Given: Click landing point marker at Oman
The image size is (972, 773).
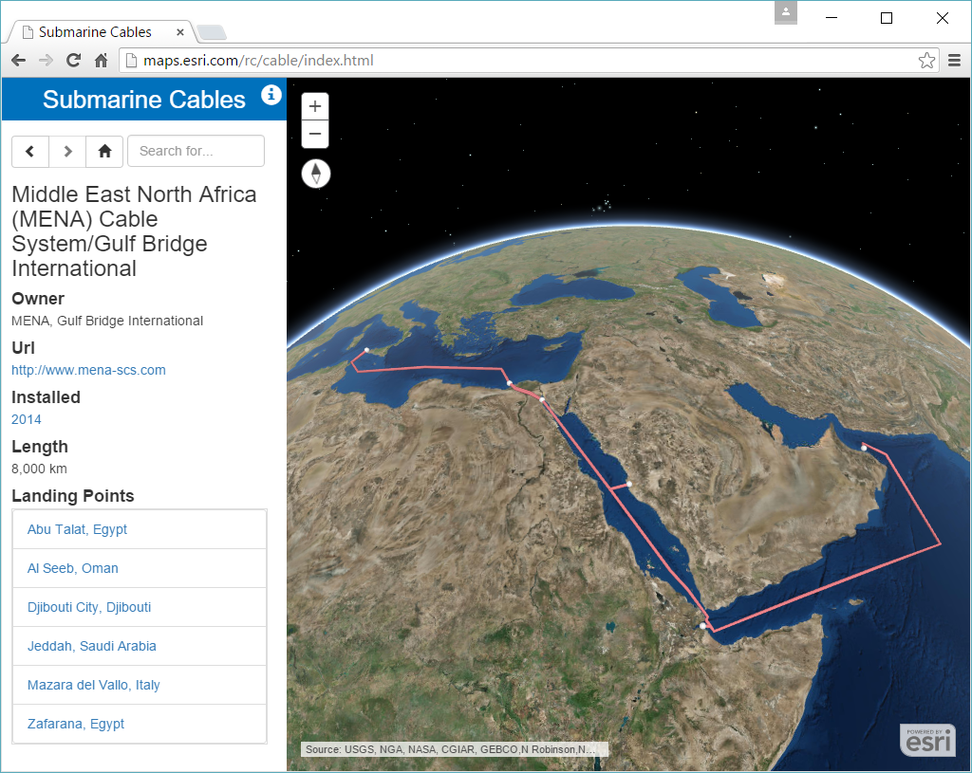Looking at the screenshot, I should click(x=864, y=447).
